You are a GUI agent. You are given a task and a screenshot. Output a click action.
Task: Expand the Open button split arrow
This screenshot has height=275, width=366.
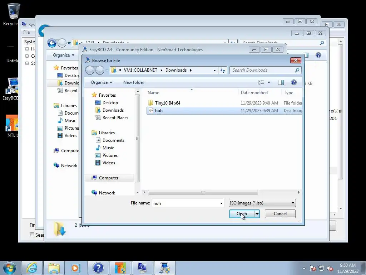(x=257, y=214)
